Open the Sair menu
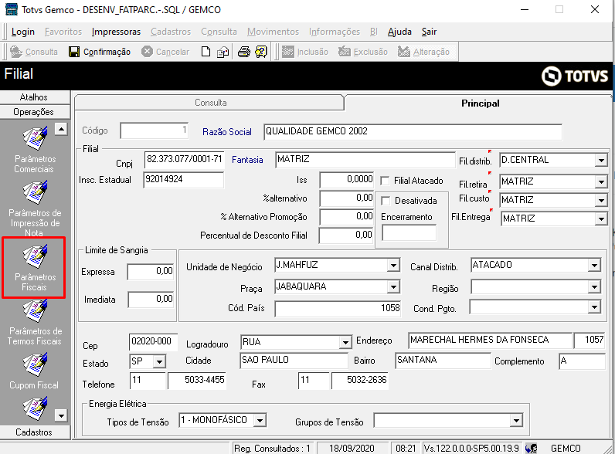The height and width of the screenshot is (454, 615). click(x=429, y=32)
